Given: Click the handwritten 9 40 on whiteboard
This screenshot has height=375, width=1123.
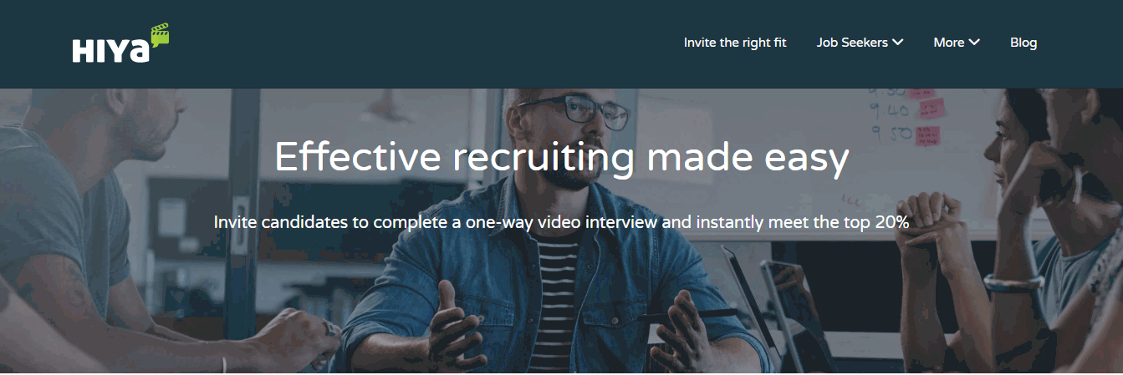Looking at the screenshot, I should coord(888,110).
